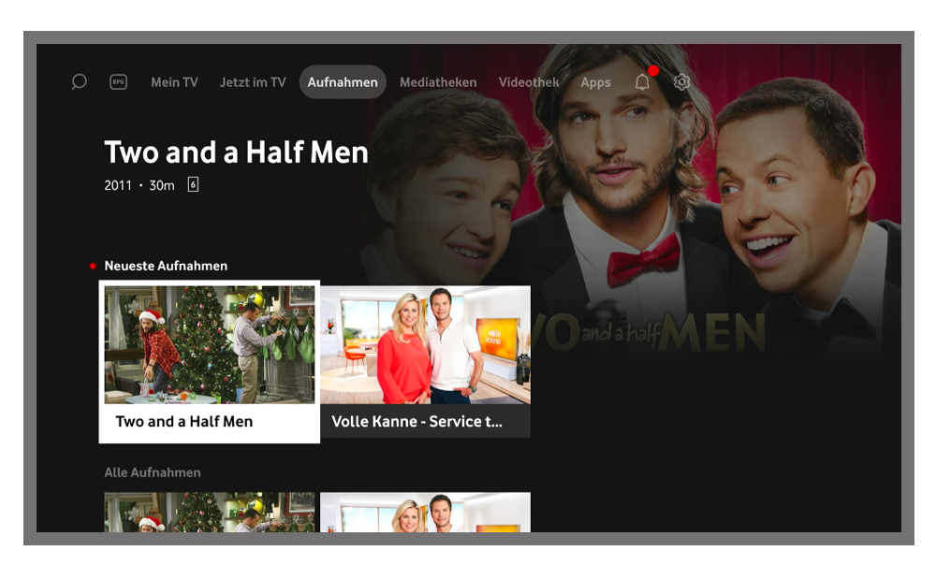This screenshot has width=936, height=580.
Task: Navigate to Videothek
Action: click(529, 82)
